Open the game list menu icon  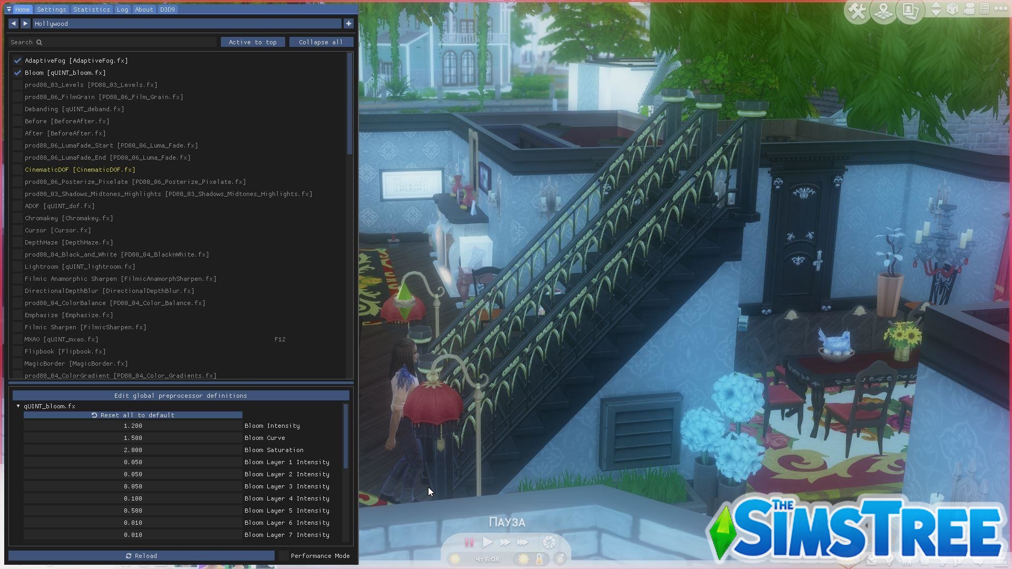point(984,9)
